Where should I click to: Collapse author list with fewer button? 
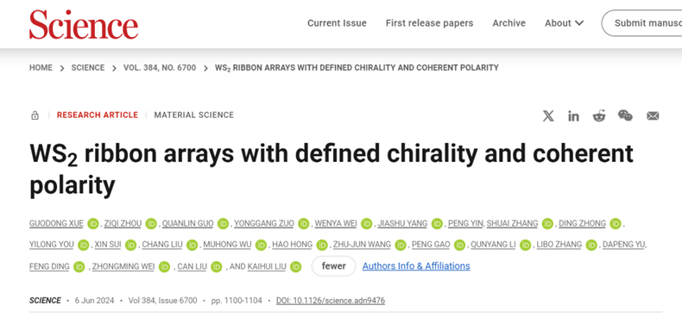pyautogui.click(x=333, y=266)
